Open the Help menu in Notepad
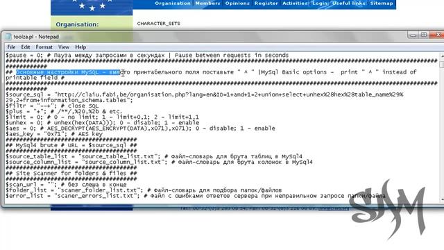 tap(80, 47)
